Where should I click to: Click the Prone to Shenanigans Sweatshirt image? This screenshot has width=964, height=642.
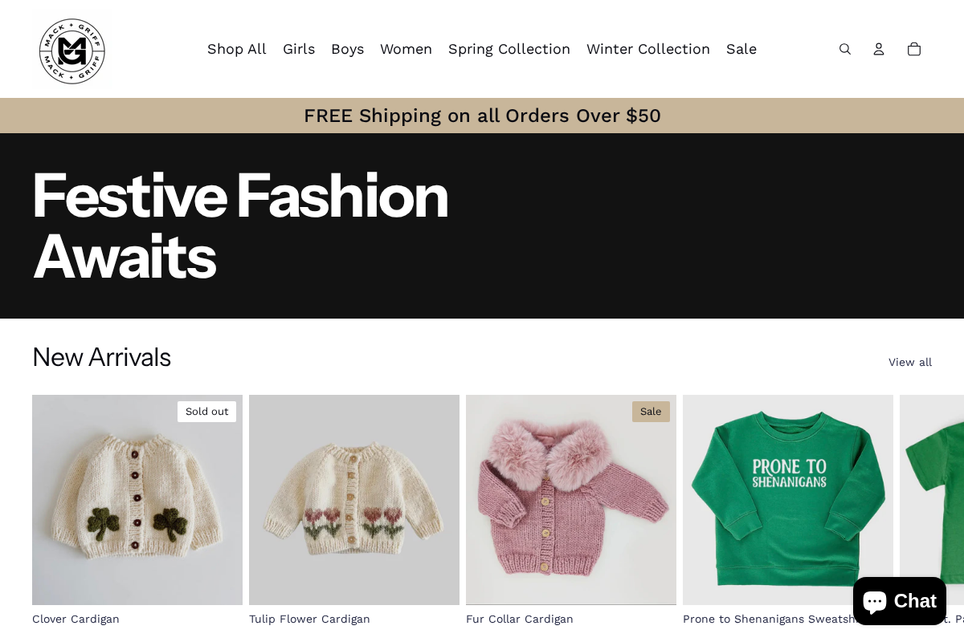coord(787,499)
